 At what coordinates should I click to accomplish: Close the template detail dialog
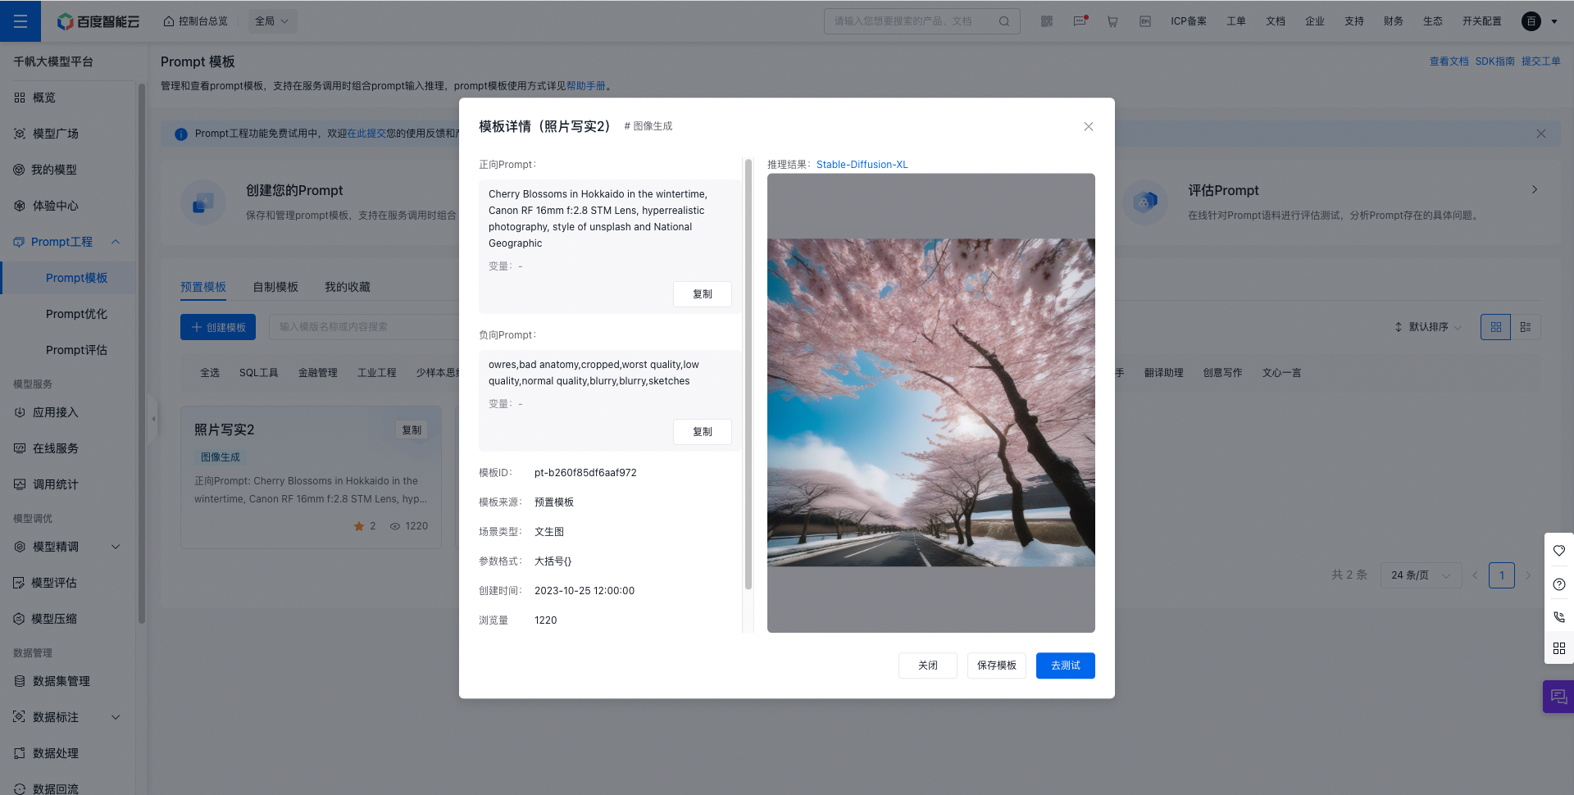[1089, 126]
